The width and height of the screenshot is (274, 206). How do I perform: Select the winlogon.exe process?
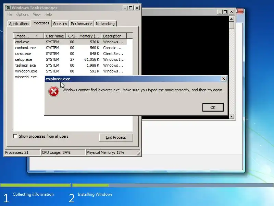coord(70,71)
